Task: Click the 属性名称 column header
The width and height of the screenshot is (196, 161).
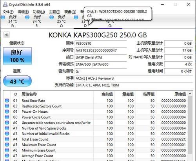Action: [x=57, y=94]
